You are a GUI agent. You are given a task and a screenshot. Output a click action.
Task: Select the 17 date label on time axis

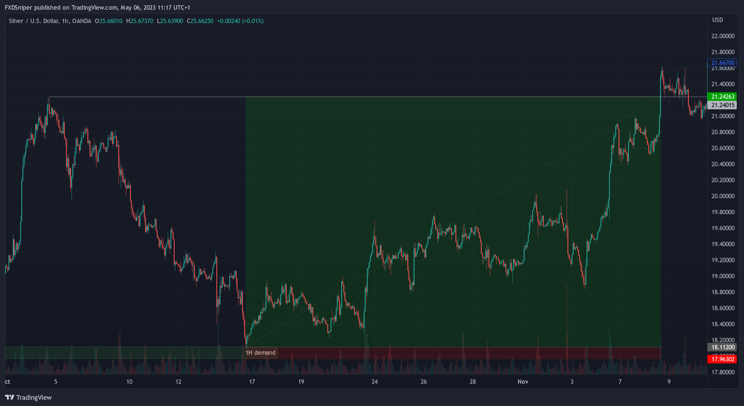coord(252,382)
